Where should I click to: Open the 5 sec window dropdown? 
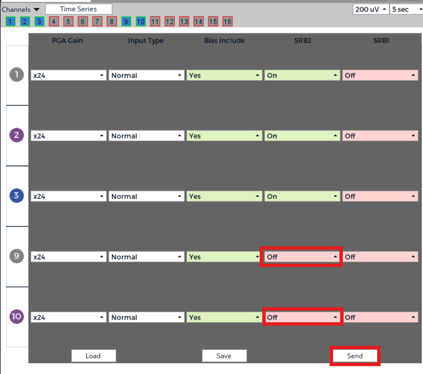406,9
